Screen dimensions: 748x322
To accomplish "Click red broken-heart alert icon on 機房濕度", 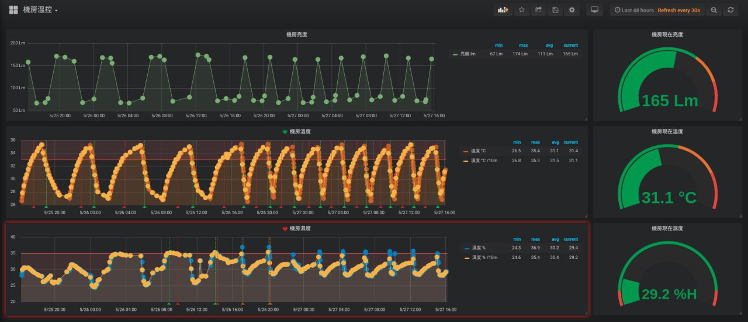I will [x=285, y=229].
